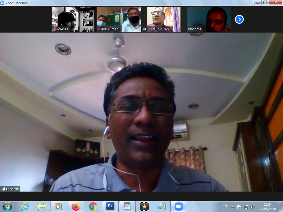This screenshot has height=212, width=283.
Task: Launch Internet Explorer from the taskbar
Action: point(25,206)
